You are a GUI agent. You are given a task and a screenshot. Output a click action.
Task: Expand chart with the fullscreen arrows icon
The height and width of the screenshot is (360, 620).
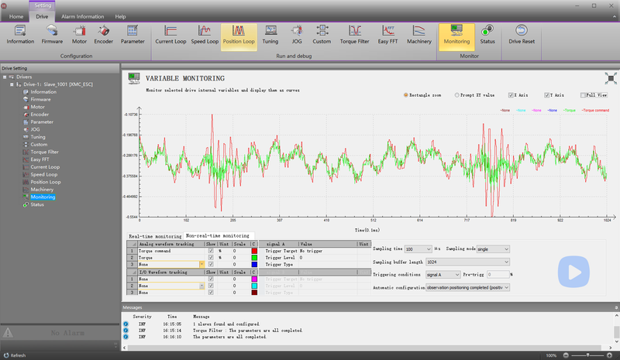(x=611, y=79)
